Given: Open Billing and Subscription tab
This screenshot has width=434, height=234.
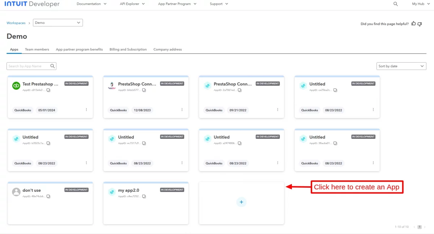Looking at the screenshot, I should (128, 50).
